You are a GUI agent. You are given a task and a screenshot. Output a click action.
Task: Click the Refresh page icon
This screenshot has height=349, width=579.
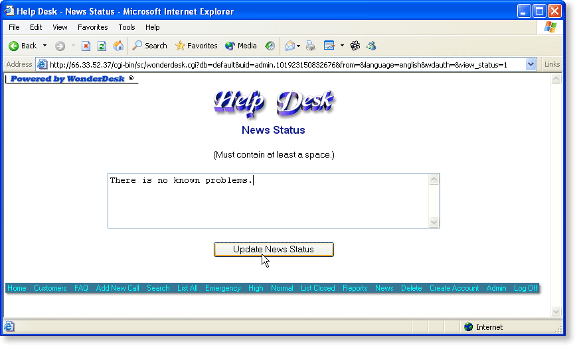coord(102,46)
